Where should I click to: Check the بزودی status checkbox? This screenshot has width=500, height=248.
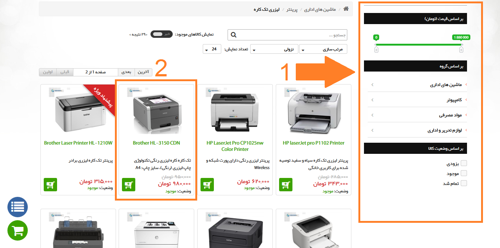(464, 163)
